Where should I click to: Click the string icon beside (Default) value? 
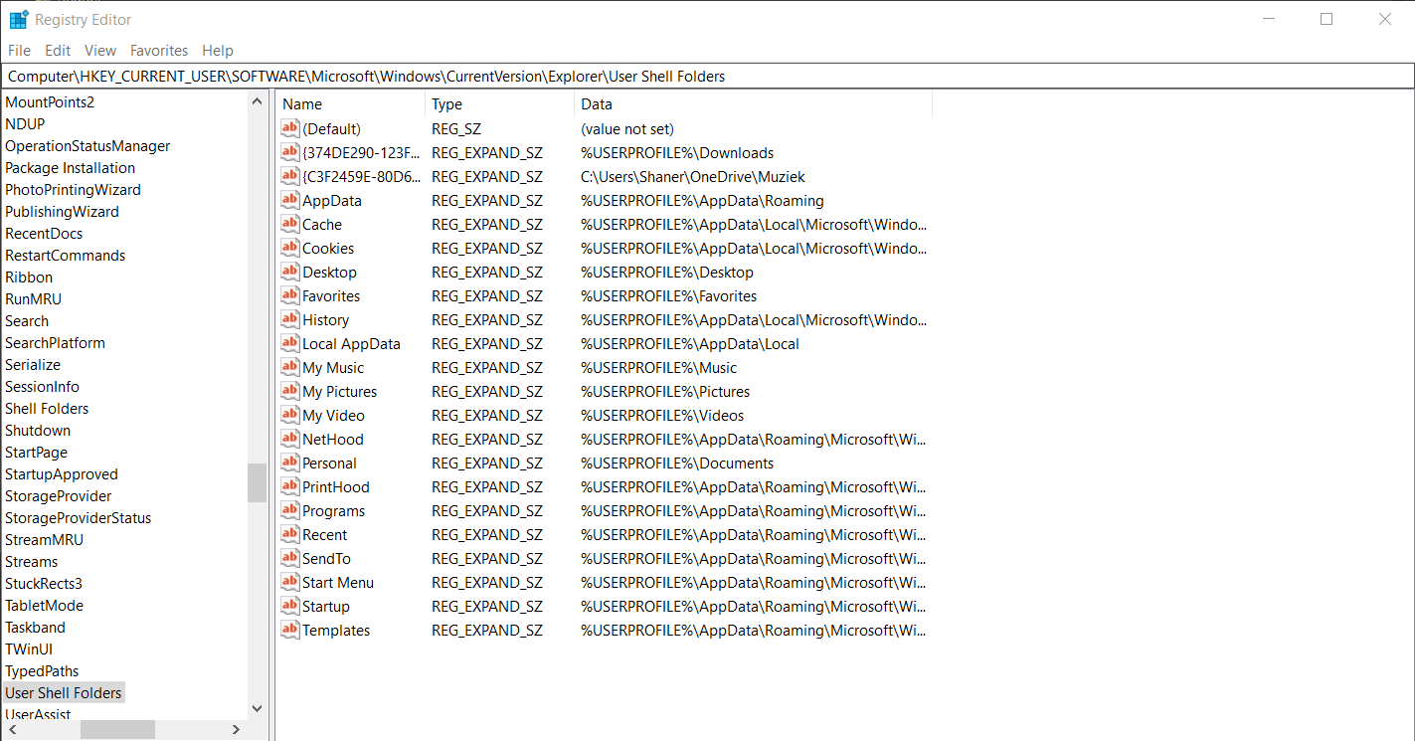[289, 128]
